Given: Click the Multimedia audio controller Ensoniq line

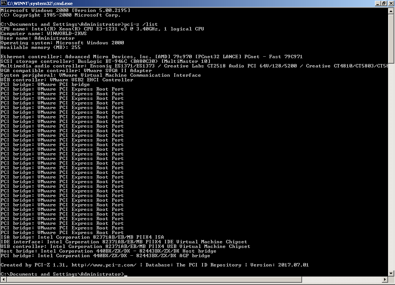Looking at the screenshot, I should click(194, 66).
